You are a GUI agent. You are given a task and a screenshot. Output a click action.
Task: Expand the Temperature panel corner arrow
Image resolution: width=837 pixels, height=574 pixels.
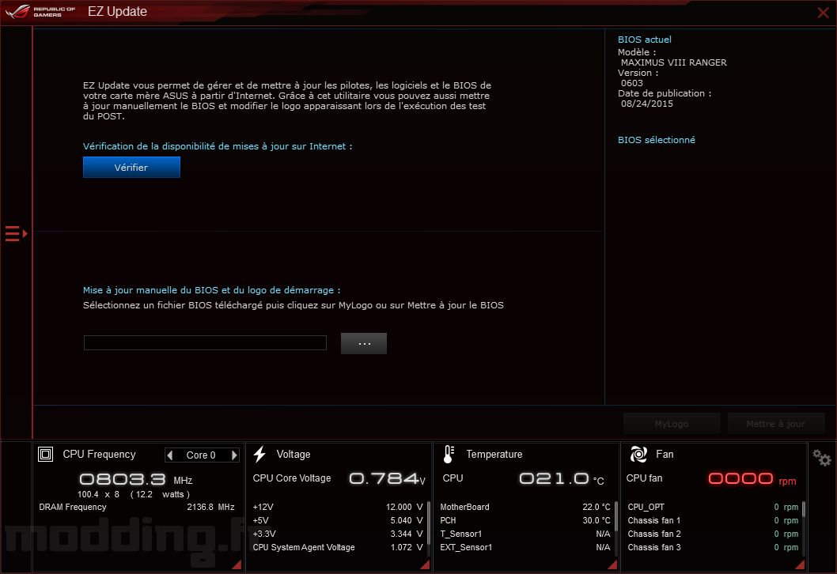612,565
